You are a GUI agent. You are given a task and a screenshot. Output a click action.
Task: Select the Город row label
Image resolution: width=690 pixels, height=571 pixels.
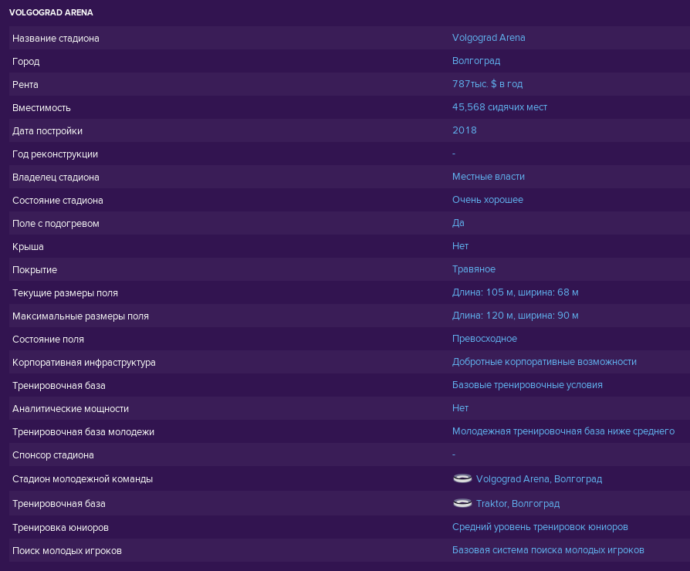[x=26, y=62]
